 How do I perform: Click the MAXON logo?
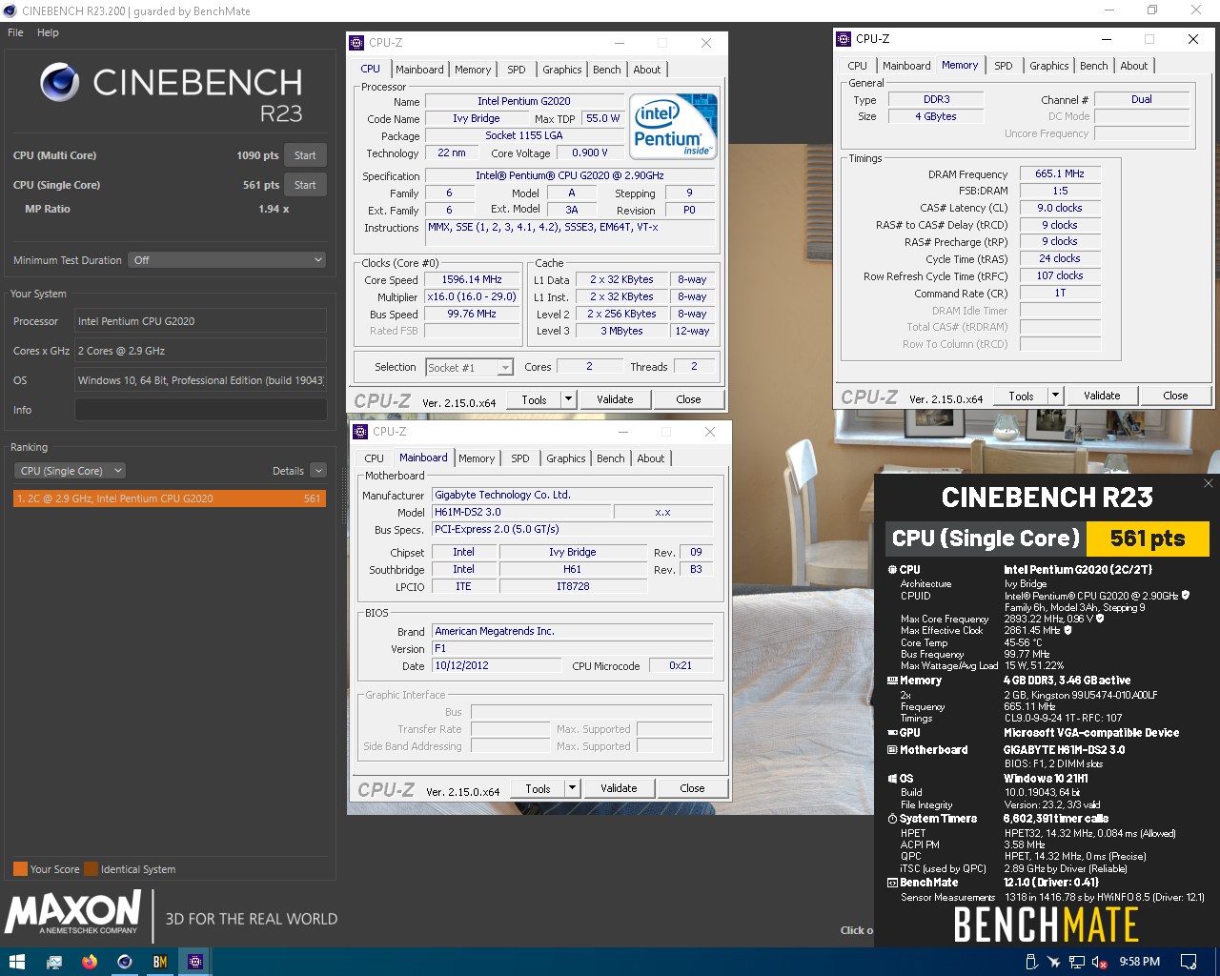(x=73, y=913)
